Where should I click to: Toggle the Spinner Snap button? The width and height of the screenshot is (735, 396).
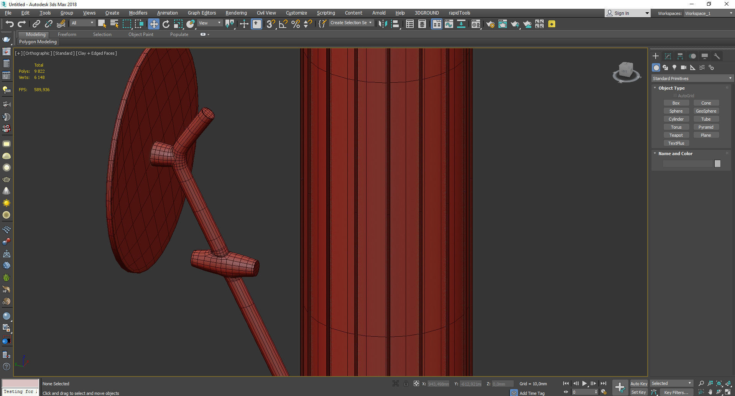coord(307,24)
